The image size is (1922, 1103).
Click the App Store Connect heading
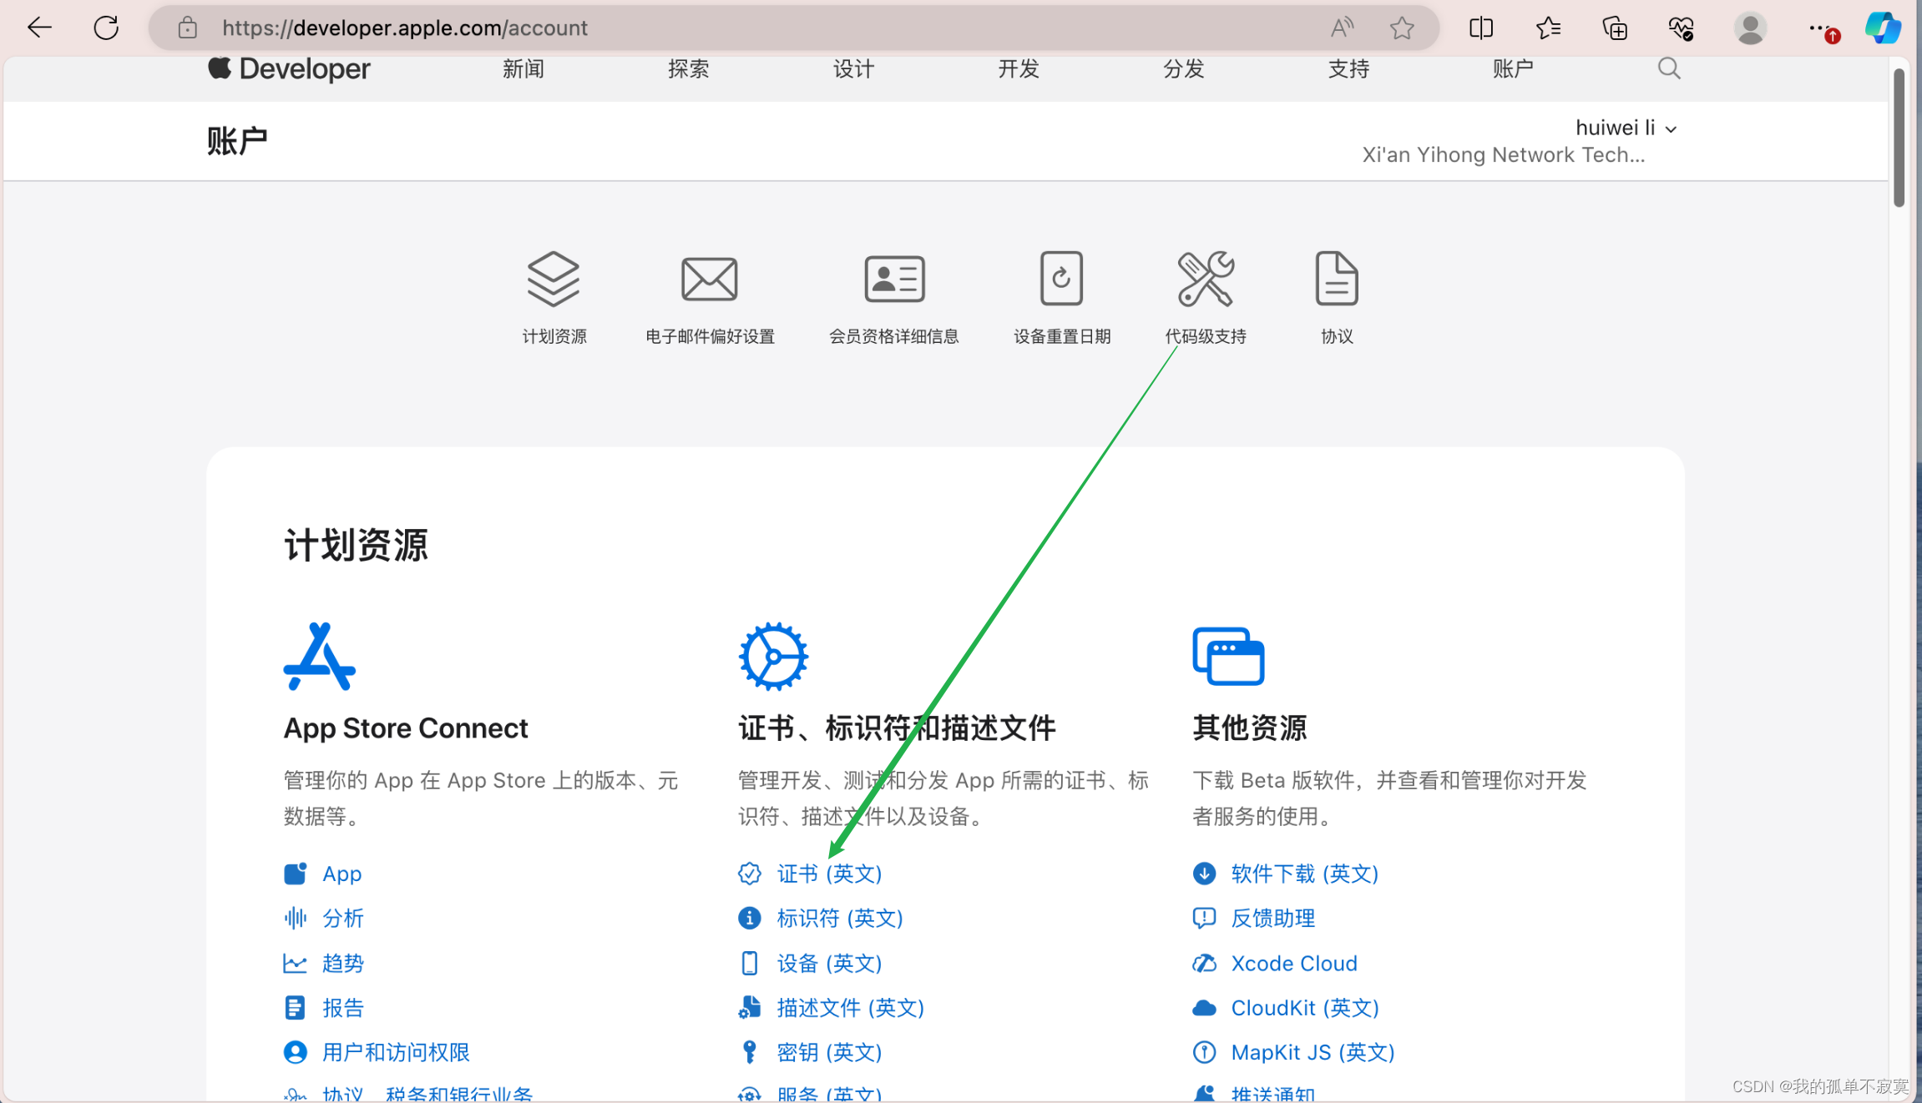coord(406,728)
